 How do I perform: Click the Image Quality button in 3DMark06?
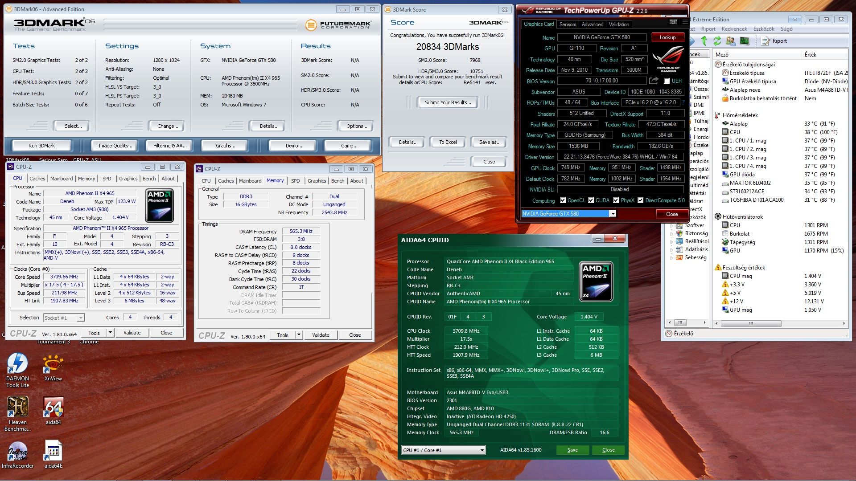[x=115, y=145]
